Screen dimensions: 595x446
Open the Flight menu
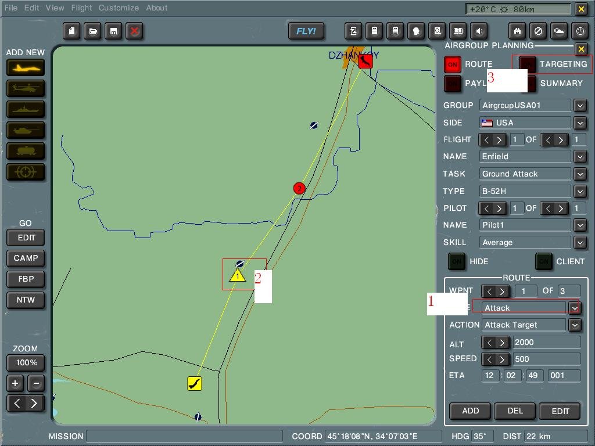(81, 8)
